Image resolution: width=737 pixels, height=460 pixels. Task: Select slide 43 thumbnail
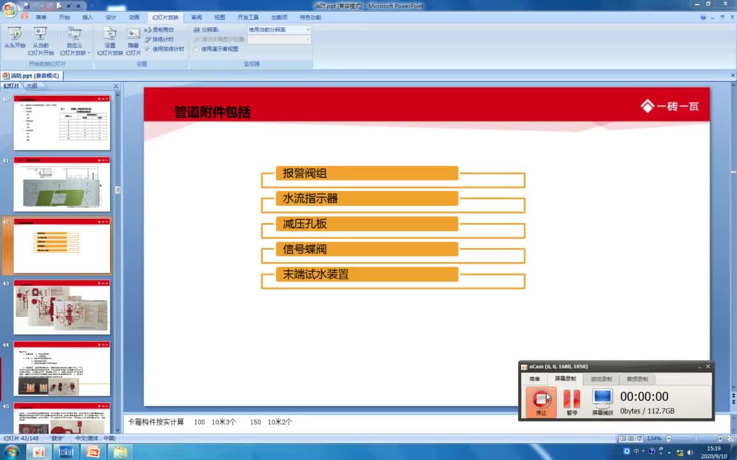62,307
